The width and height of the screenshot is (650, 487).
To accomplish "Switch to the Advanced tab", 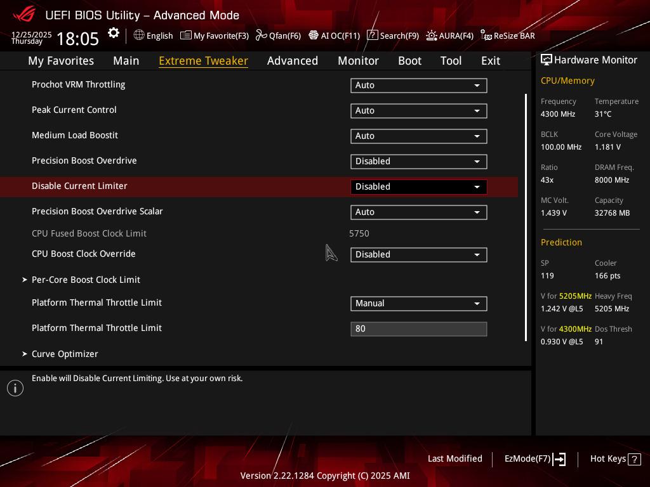I will coord(292,61).
